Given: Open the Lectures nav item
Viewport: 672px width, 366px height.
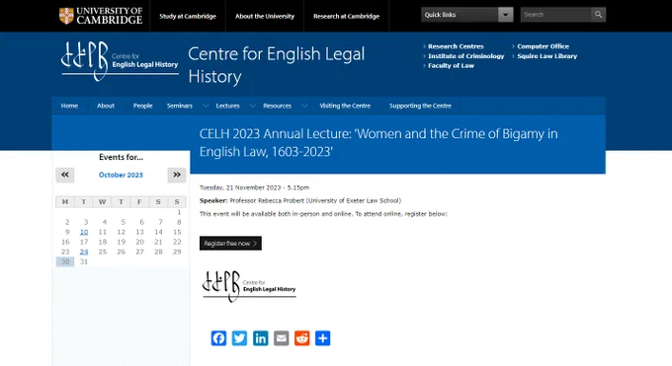Looking at the screenshot, I should (x=227, y=106).
